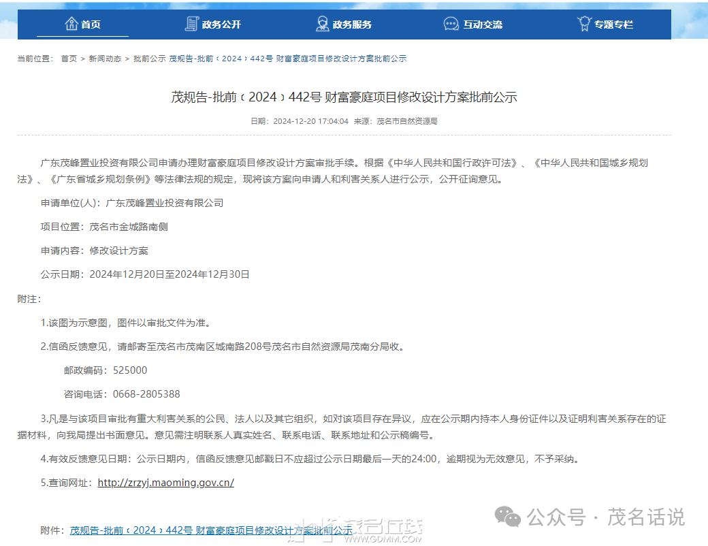This screenshot has height=546, width=708.
Task: Go to 首页 in the breadcrumb
Action: coord(69,59)
